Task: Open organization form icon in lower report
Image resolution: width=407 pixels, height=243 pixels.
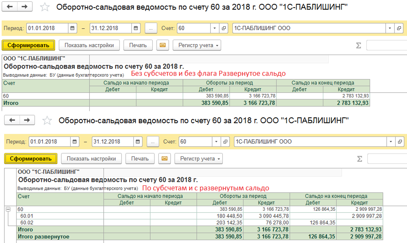Action: coord(400,142)
